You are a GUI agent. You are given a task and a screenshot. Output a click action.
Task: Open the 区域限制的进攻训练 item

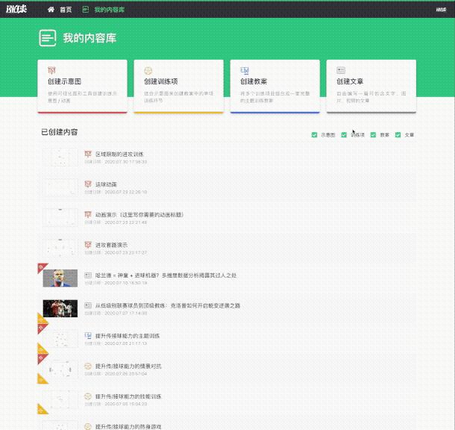(x=119, y=155)
